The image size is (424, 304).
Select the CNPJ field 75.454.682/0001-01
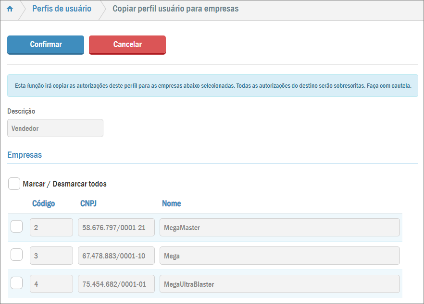click(x=116, y=284)
